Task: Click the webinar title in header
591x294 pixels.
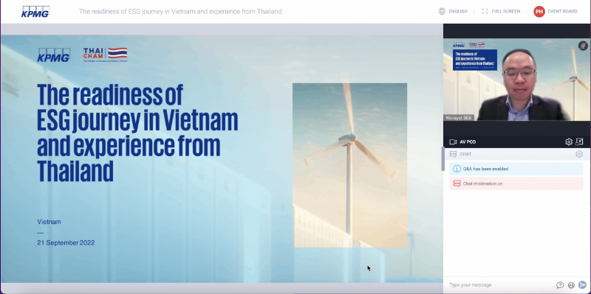Action: click(180, 11)
